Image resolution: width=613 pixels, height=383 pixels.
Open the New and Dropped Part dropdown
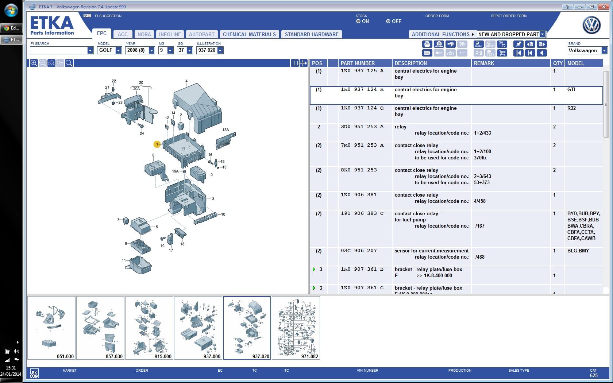click(543, 34)
